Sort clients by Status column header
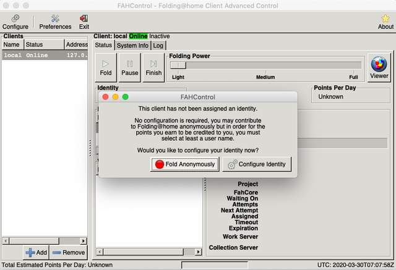Viewport: 396px width, 270px height. click(x=42, y=44)
